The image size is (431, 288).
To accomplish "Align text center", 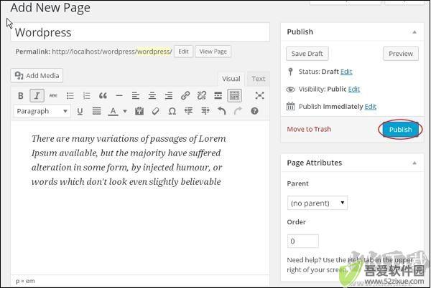I will (152, 95).
